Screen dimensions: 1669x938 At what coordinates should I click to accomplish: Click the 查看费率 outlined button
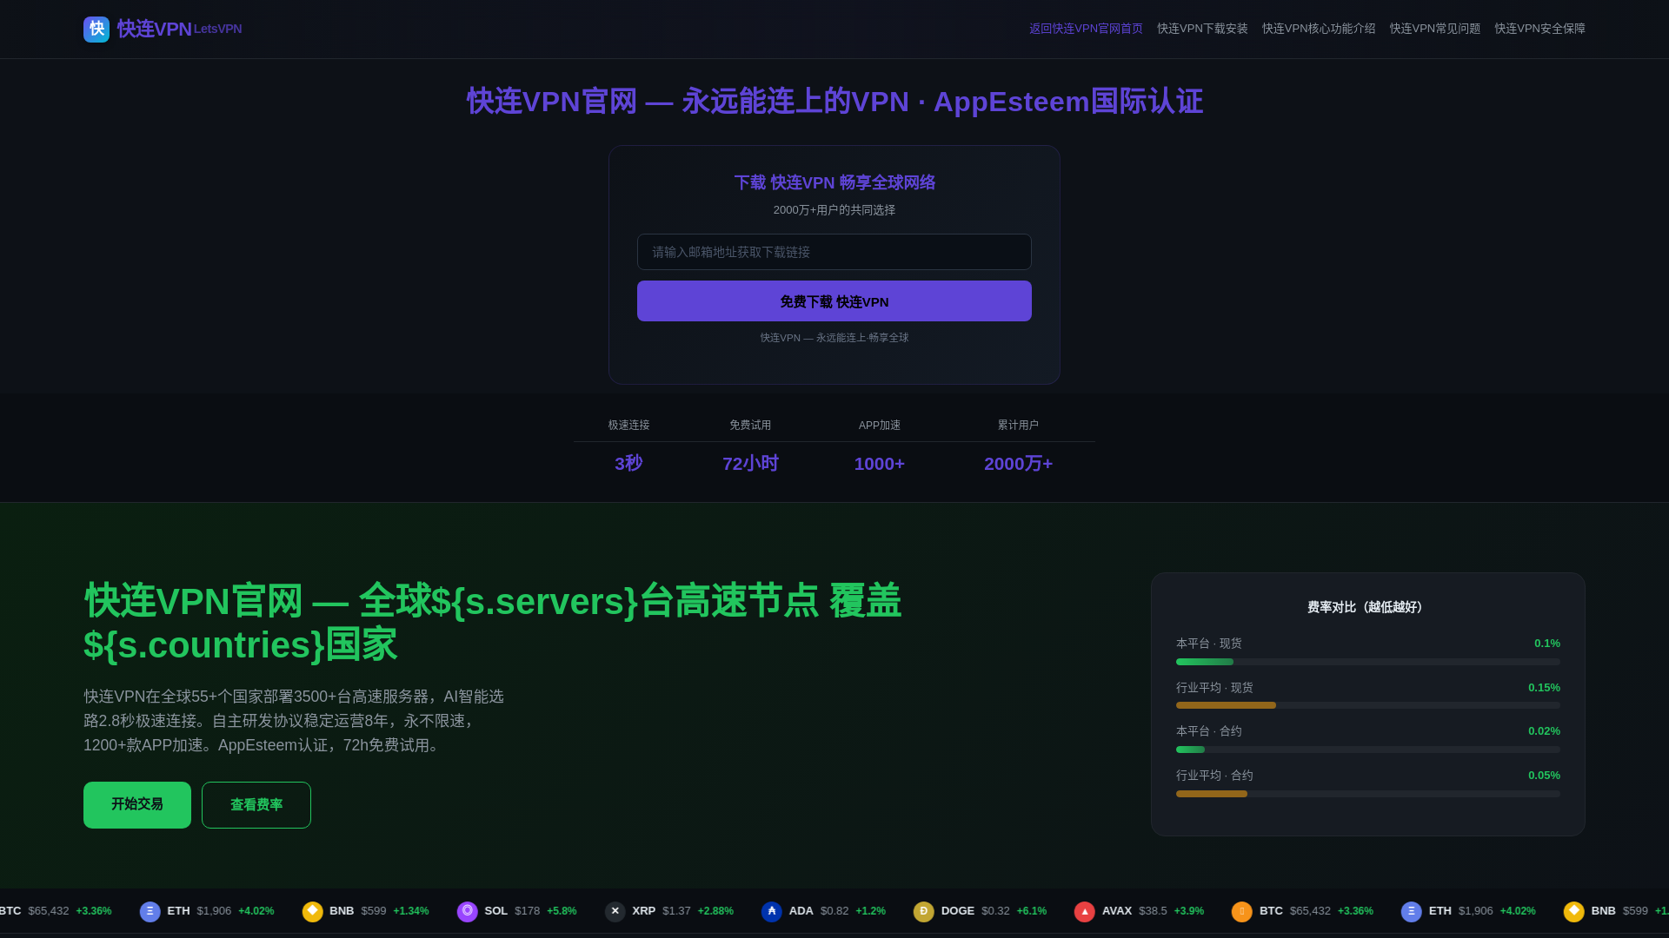(256, 805)
